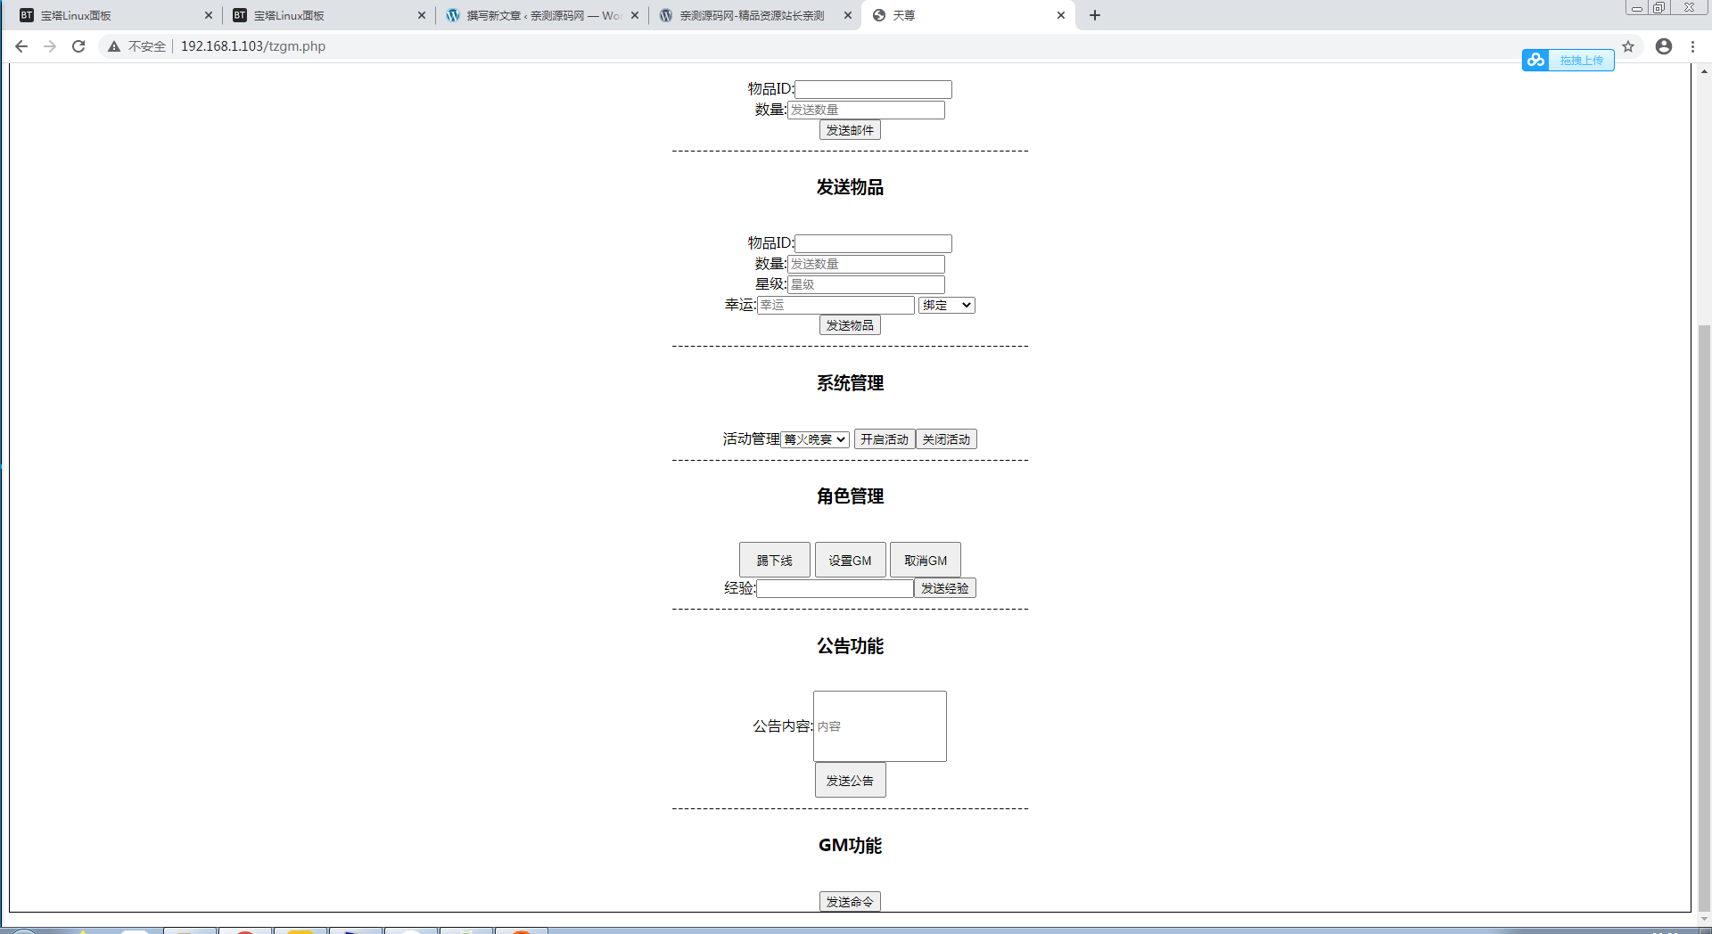Click the 发送物品 send item button

pos(850,324)
